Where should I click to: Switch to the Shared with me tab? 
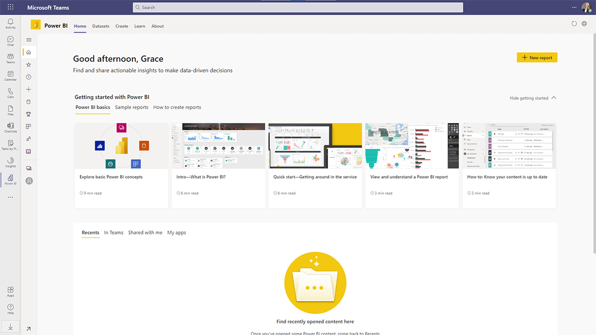(x=145, y=232)
